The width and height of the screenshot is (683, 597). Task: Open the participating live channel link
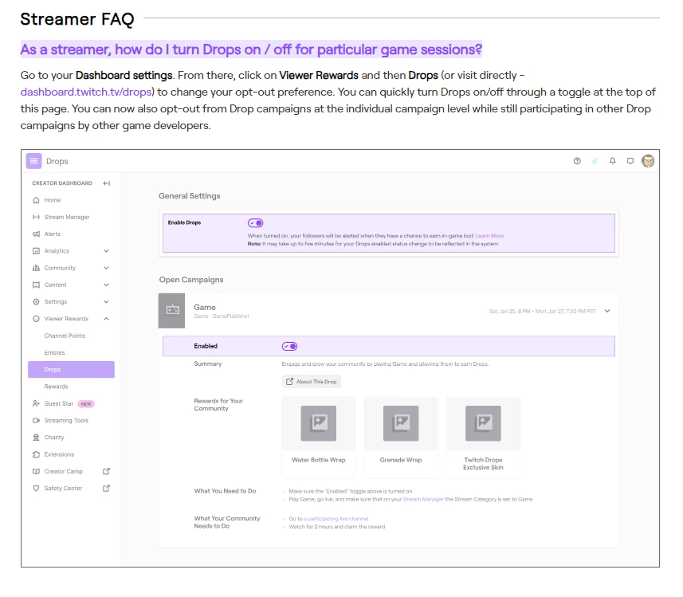pyautogui.click(x=336, y=519)
